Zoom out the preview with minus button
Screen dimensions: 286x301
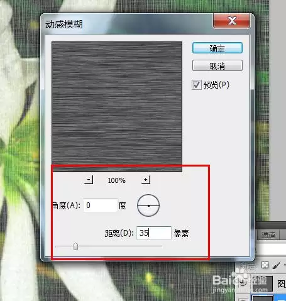point(89,180)
